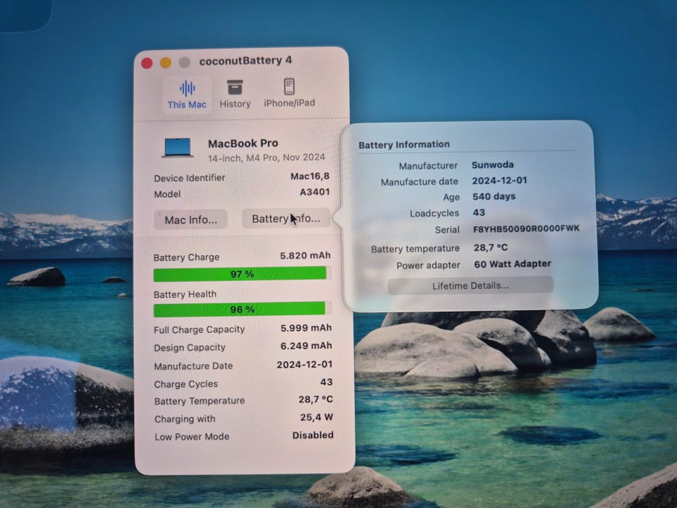The width and height of the screenshot is (677, 508).
Task: Click the Mac16,8 device identifier value
Action: click(310, 176)
